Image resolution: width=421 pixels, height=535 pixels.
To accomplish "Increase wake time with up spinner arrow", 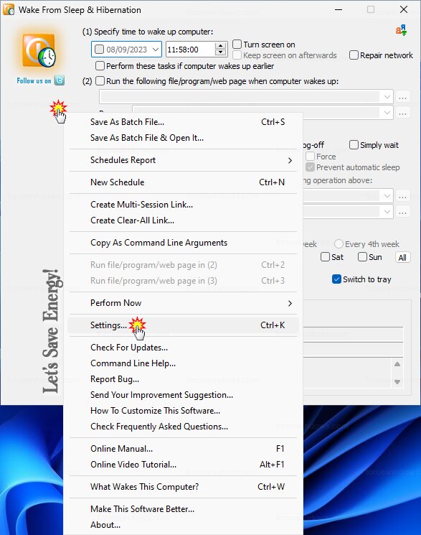I will 221,46.
